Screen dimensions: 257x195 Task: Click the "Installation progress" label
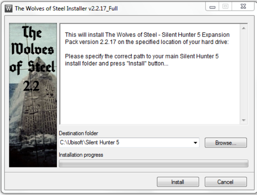click(x=81, y=155)
